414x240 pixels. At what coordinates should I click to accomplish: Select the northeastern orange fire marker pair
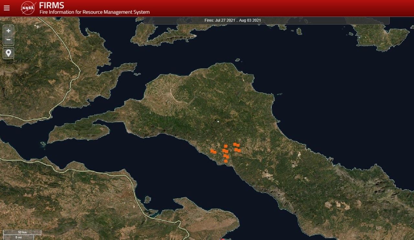236,145
